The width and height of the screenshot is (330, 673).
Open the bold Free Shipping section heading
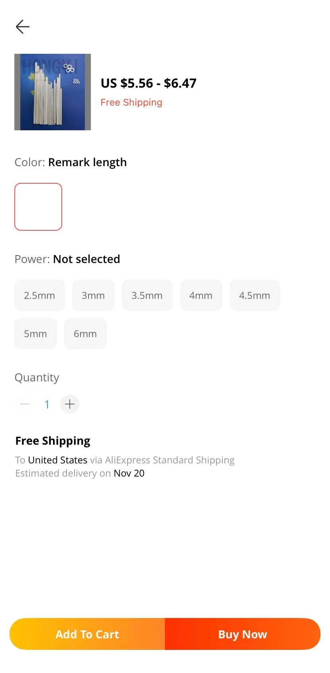(53, 441)
